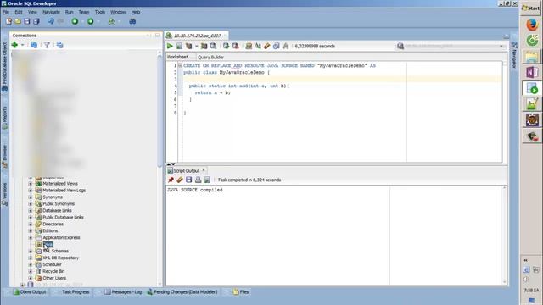
Task: Collapse the code fold marker on line 1
Action: tap(180, 65)
